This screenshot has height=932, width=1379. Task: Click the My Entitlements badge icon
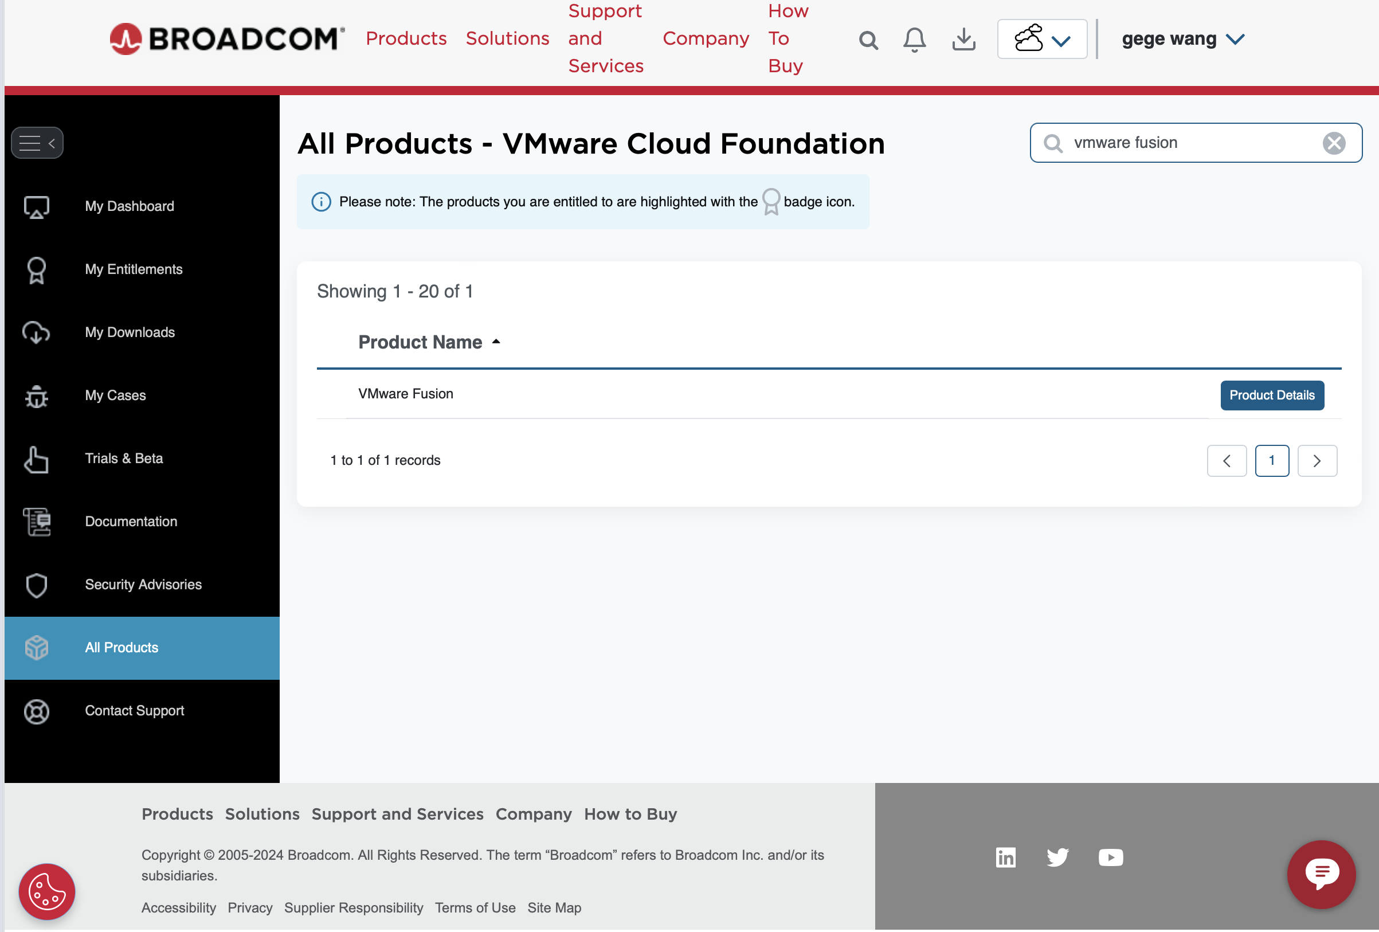tap(36, 270)
